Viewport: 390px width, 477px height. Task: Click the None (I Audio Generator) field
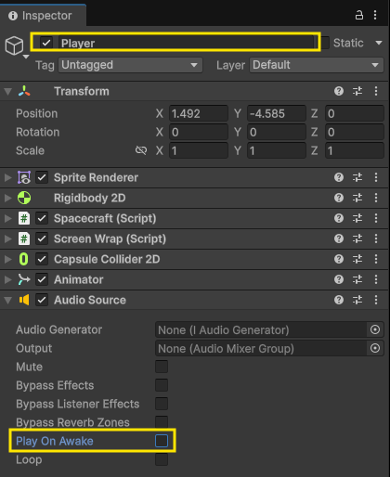[261, 329]
